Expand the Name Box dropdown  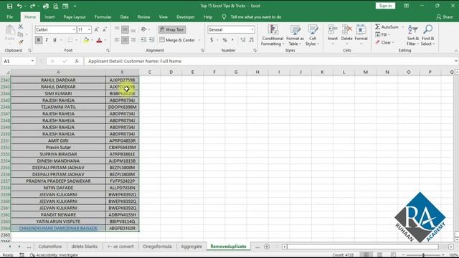point(32,61)
